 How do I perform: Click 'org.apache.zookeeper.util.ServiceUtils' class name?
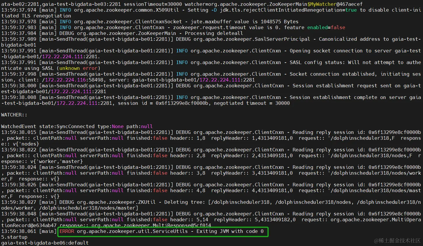point(132,231)
